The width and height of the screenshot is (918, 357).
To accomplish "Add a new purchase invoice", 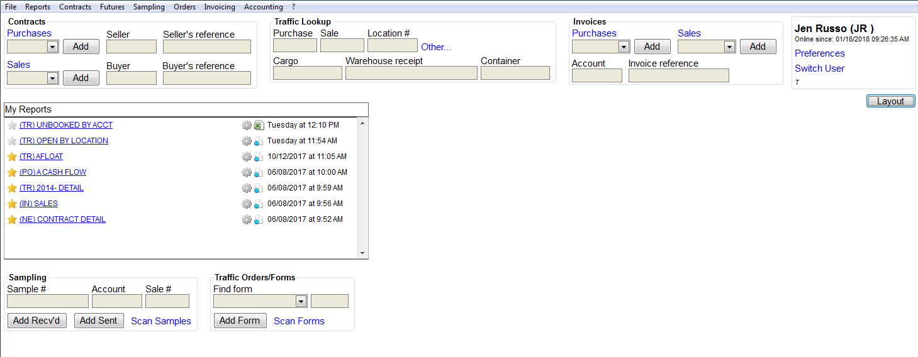I will click(x=652, y=47).
